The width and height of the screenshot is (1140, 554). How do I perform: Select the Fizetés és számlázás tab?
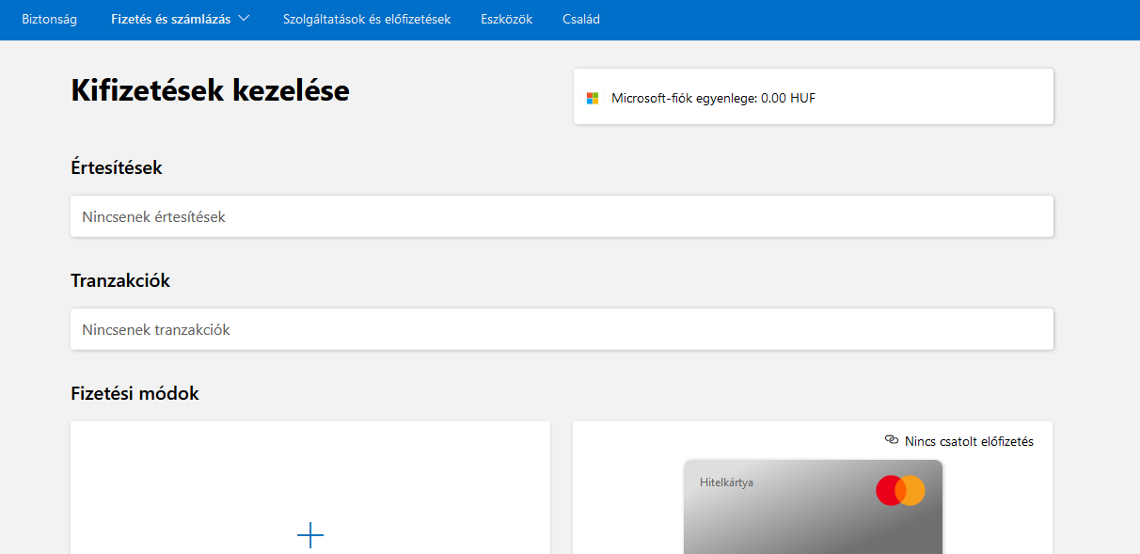tap(170, 19)
